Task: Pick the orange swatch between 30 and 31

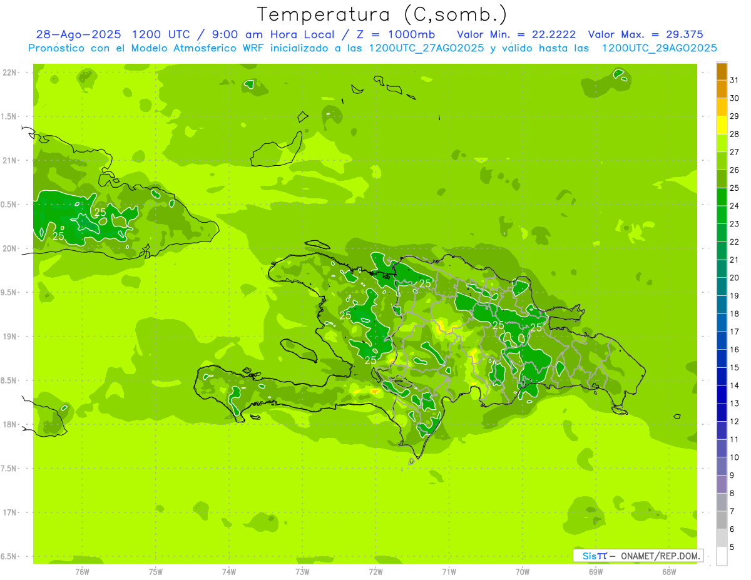Action: pyautogui.click(x=722, y=89)
